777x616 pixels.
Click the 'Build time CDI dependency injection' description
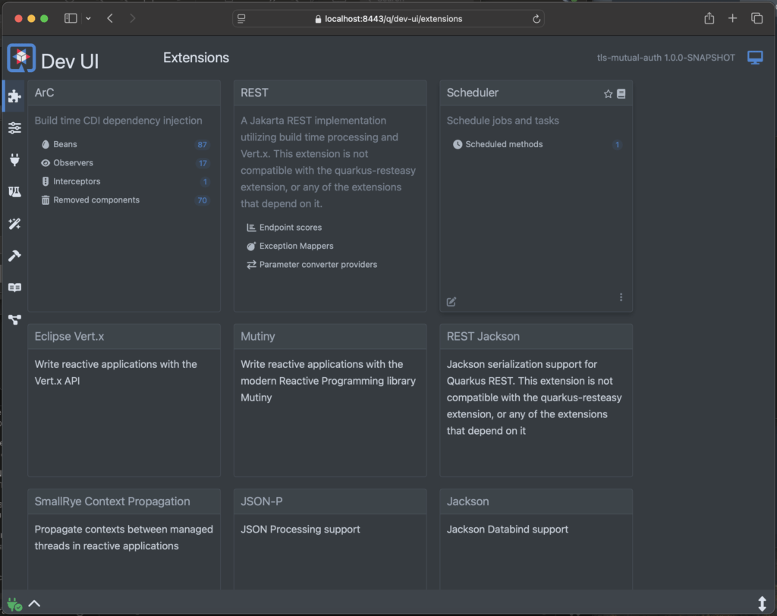[x=118, y=121]
